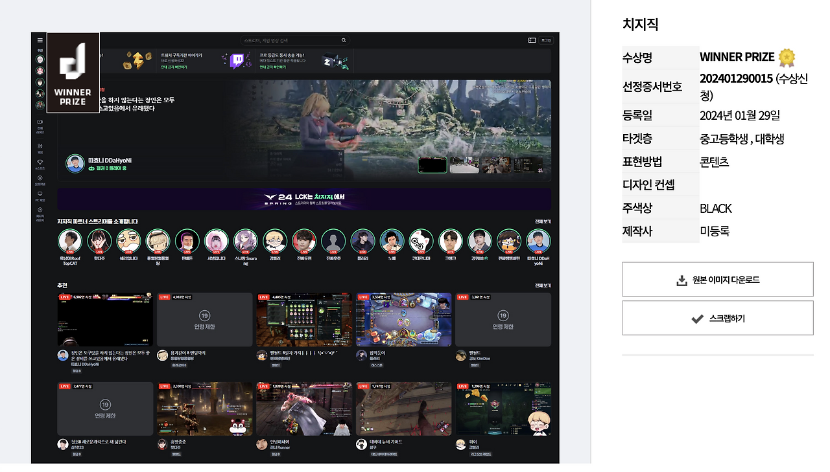This screenshot has width=830, height=472.
Task: Open 옥냥이 RoofTopCAT partner avatar
Action: 70,241
